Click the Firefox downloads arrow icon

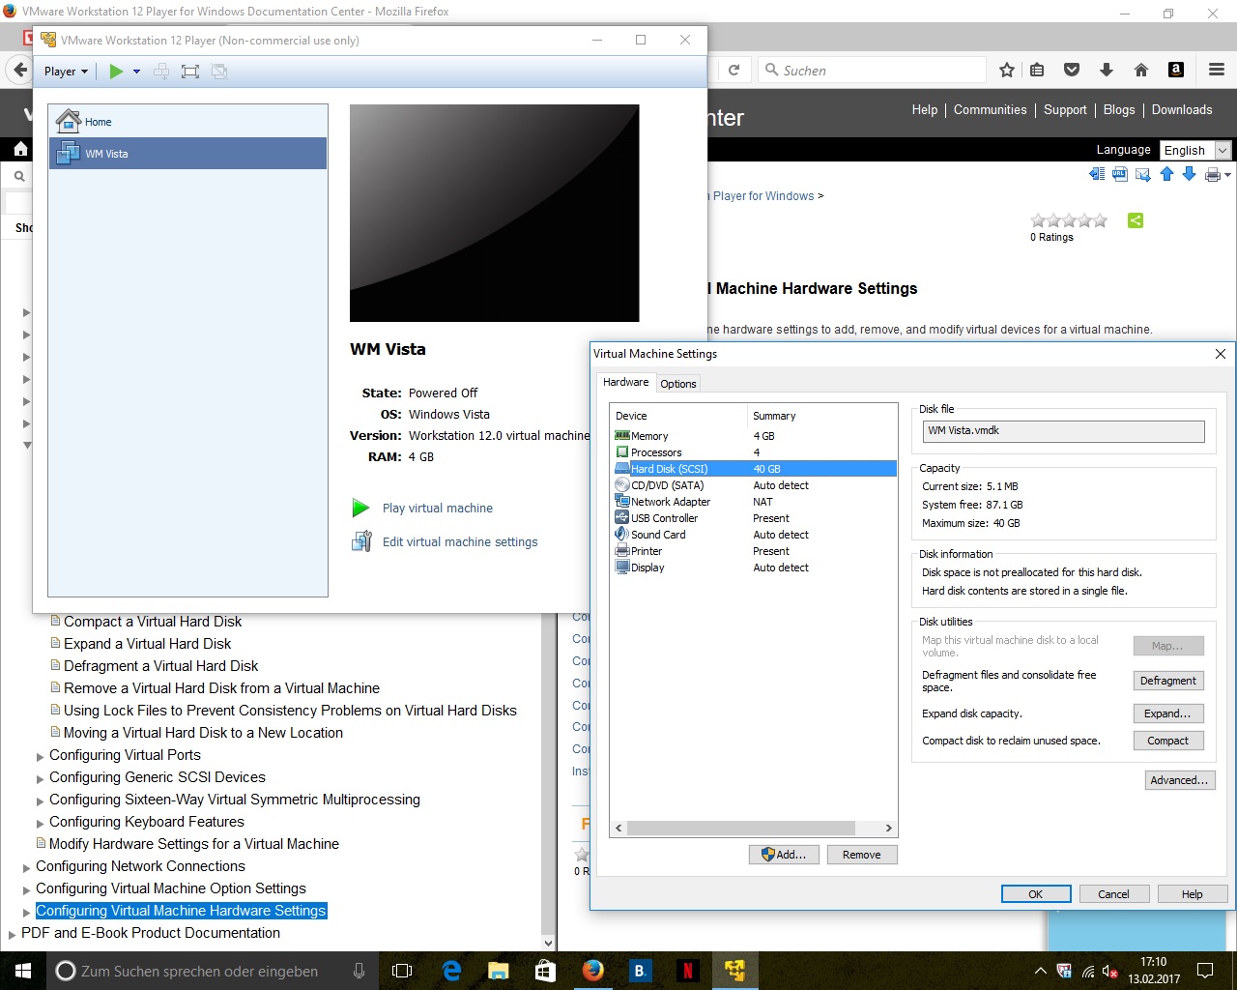(1107, 70)
